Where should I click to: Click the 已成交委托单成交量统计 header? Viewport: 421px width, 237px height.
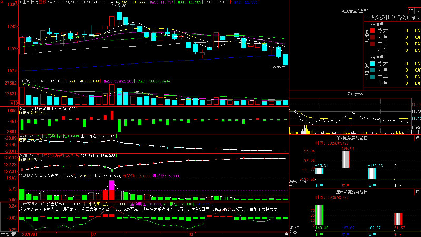pyautogui.click(x=393, y=17)
